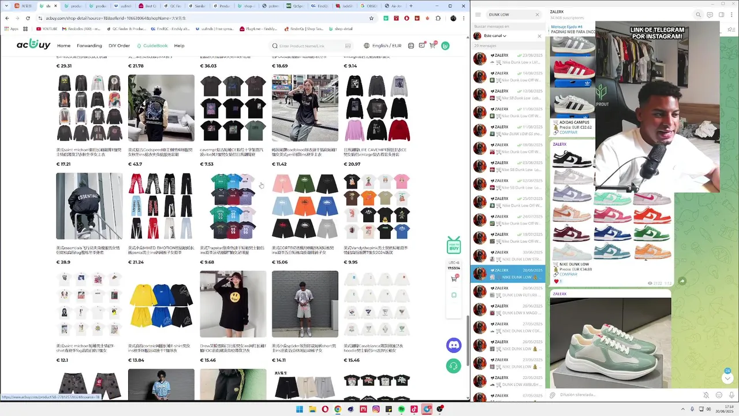The image size is (739, 416).
Task: Open the Home page in acbuy navigation
Action: tap(64, 46)
